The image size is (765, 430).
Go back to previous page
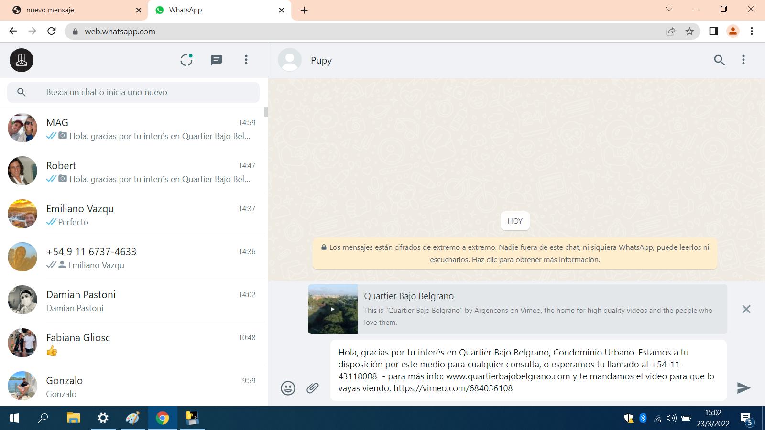click(13, 31)
